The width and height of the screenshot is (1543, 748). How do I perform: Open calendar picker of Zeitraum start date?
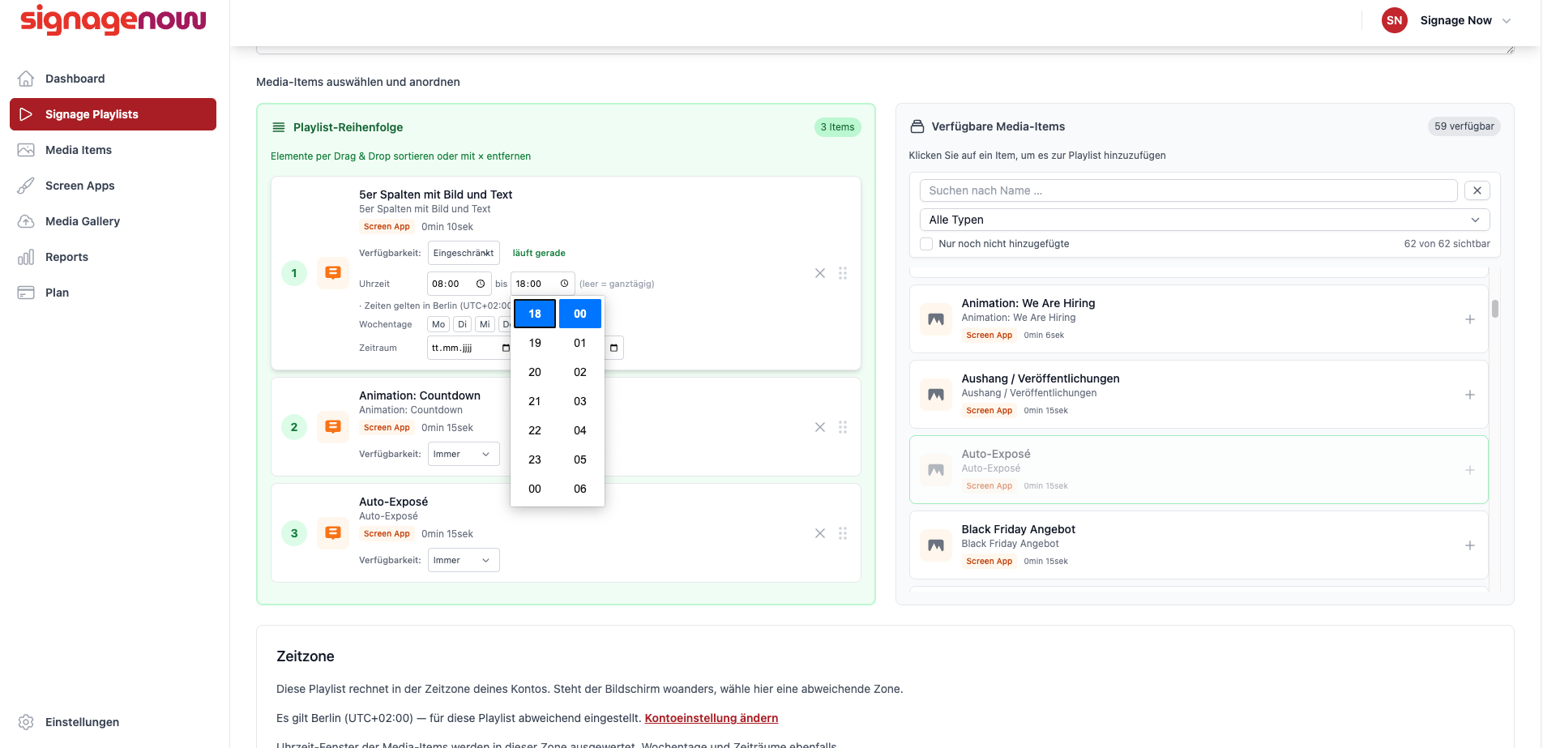(506, 348)
